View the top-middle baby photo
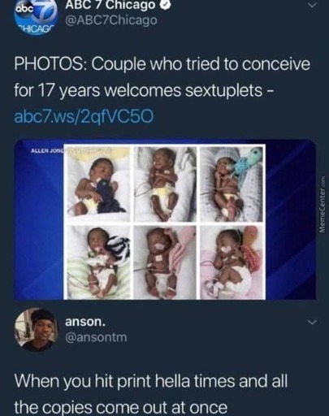 pos(165,184)
